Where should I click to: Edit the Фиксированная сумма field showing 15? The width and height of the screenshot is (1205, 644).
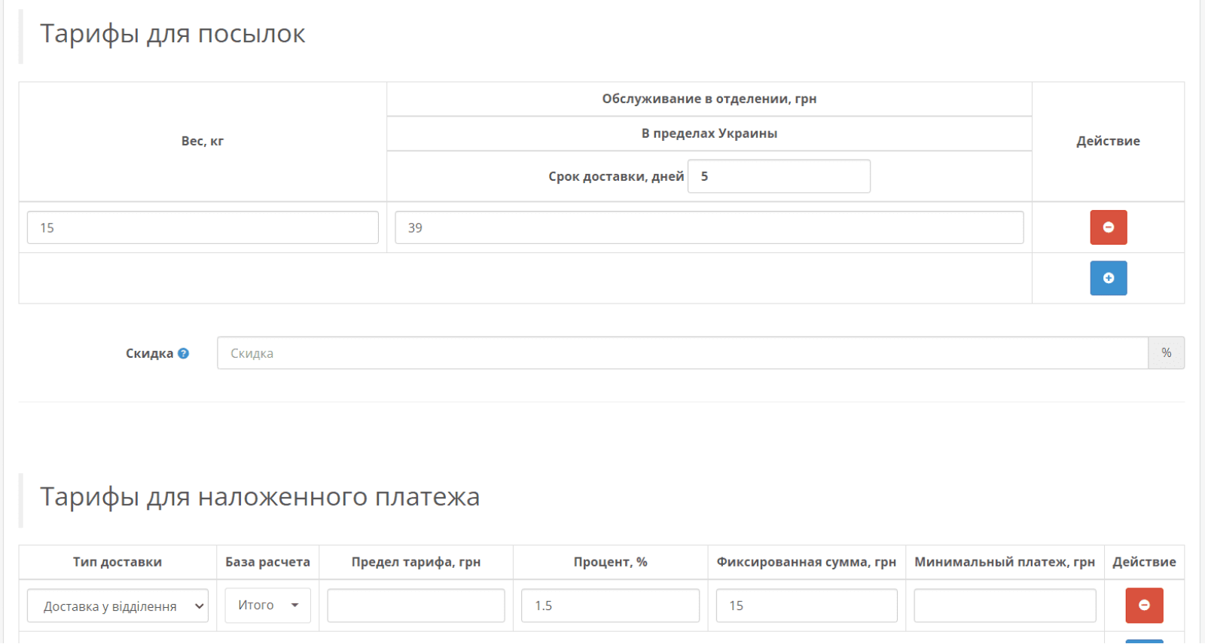click(x=807, y=606)
